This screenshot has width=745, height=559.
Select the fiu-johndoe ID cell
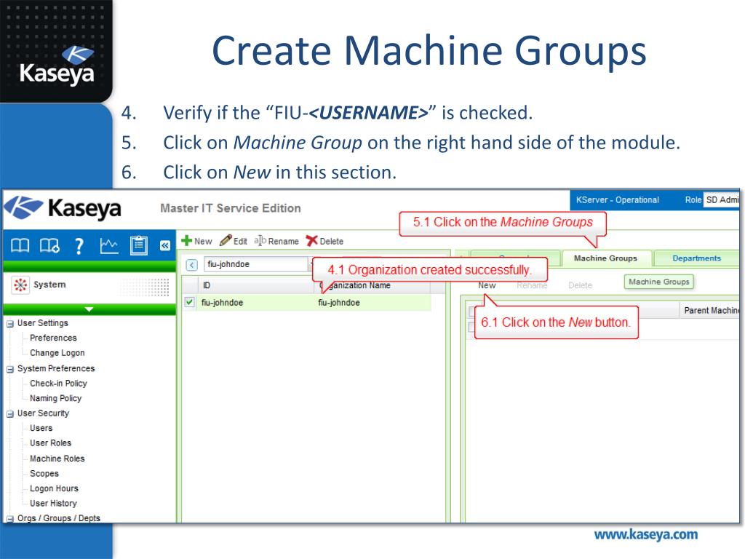coord(222,303)
